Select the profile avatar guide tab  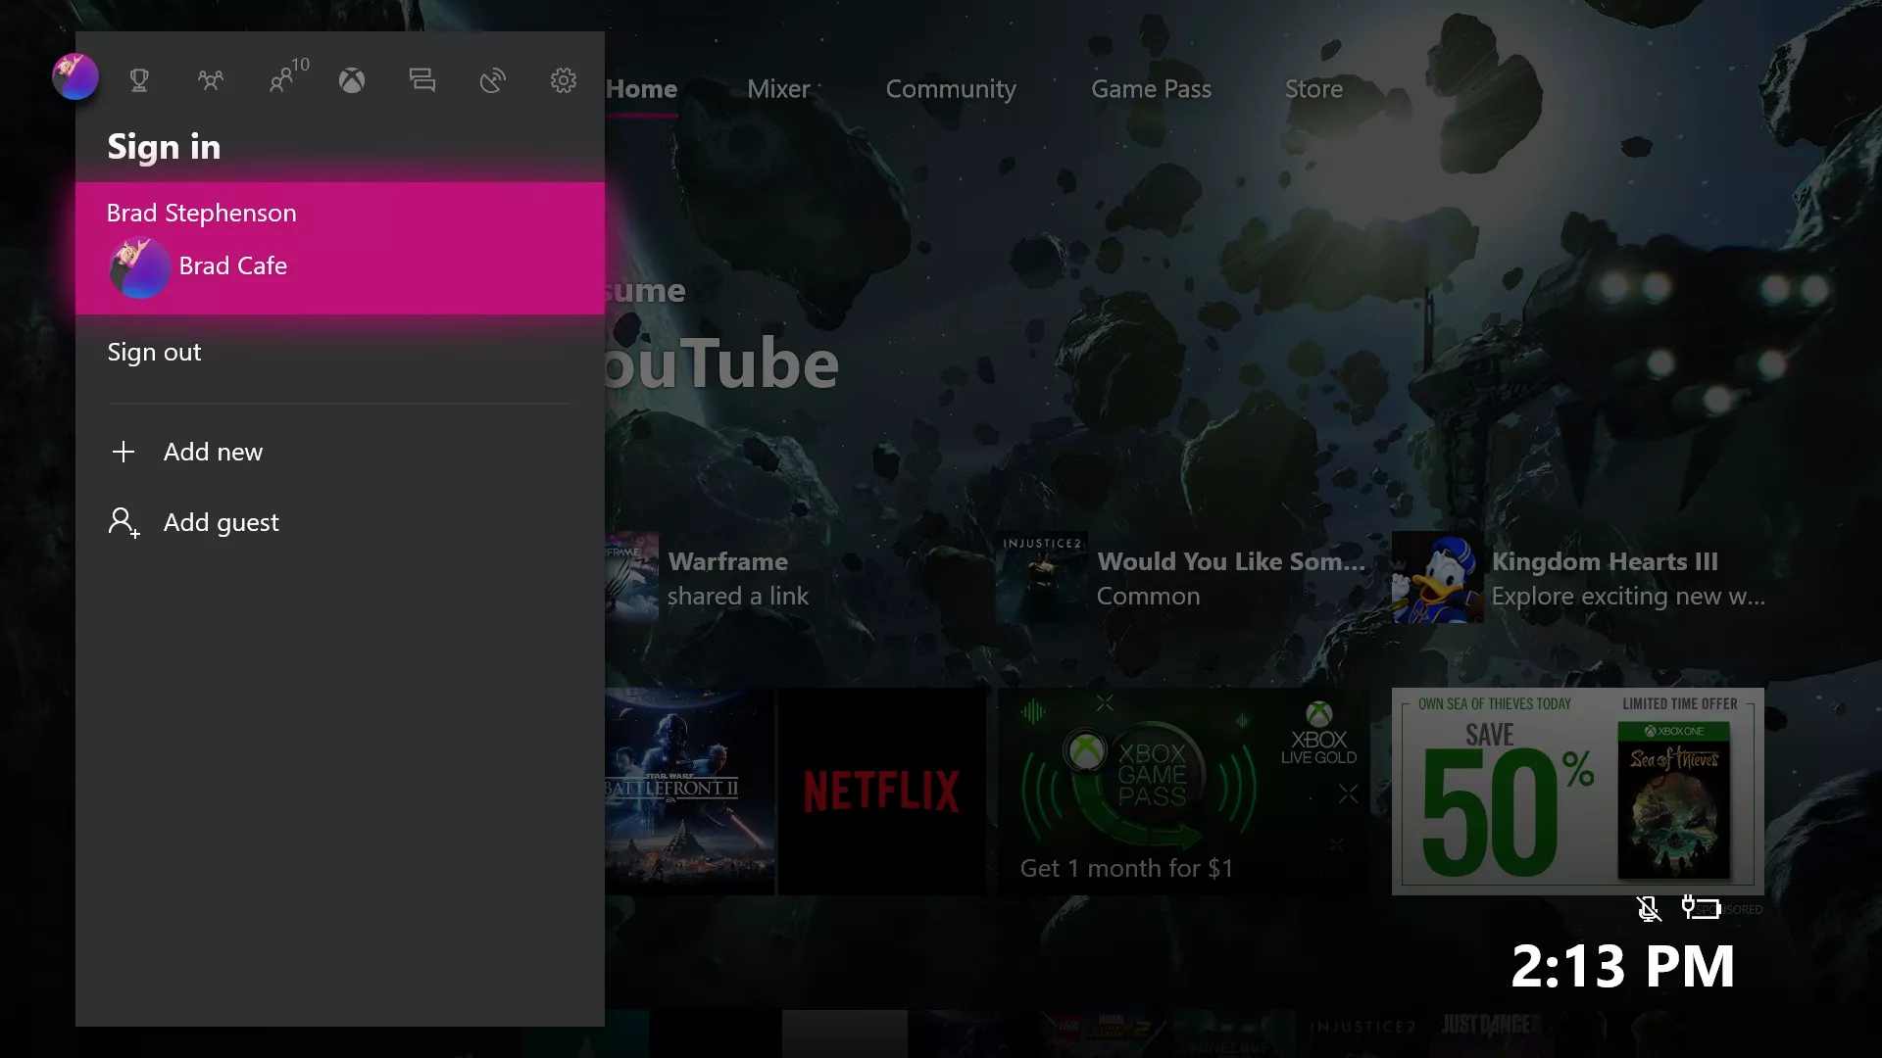pyautogui.click(x=75, y=76)
